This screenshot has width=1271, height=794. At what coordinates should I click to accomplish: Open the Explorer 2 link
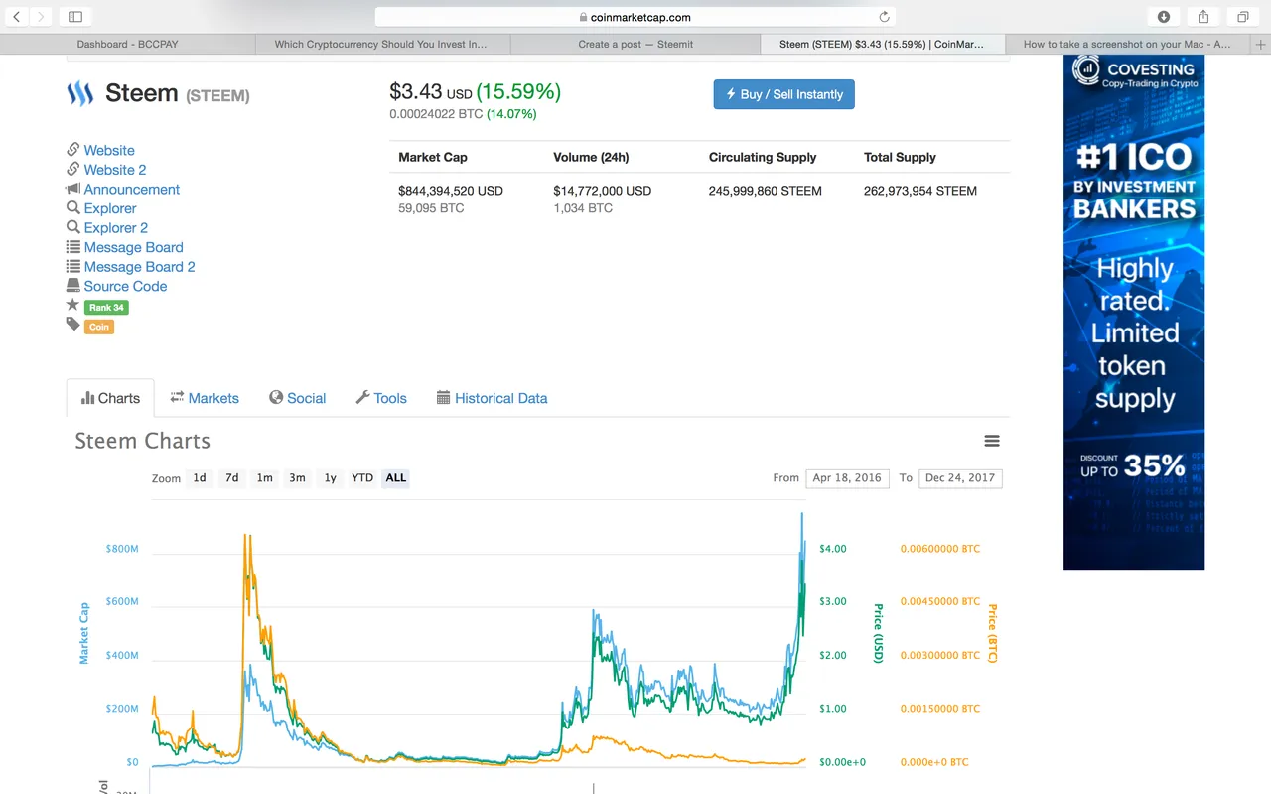pos(116,227)
